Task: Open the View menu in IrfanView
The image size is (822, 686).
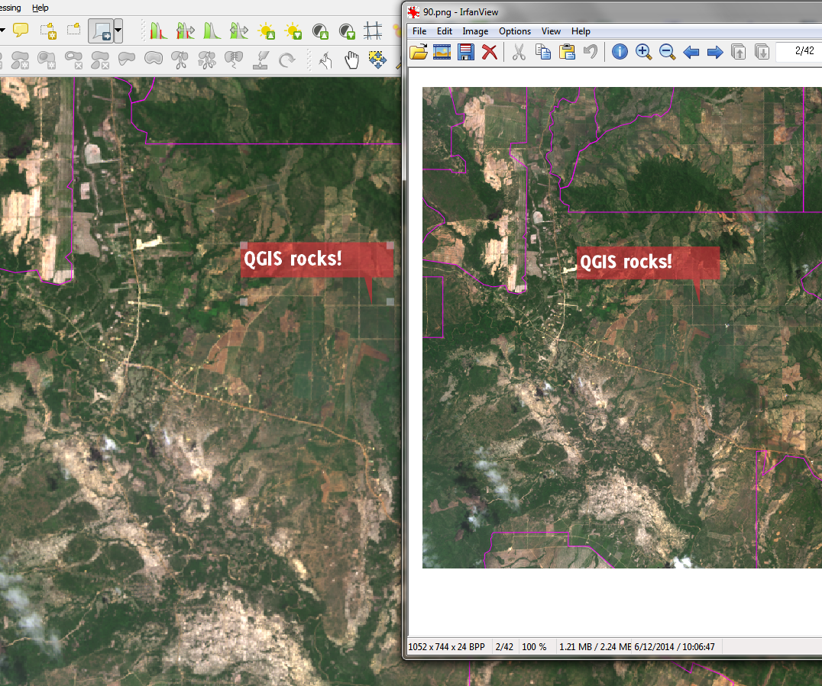Action: click(x=551, y=31)
